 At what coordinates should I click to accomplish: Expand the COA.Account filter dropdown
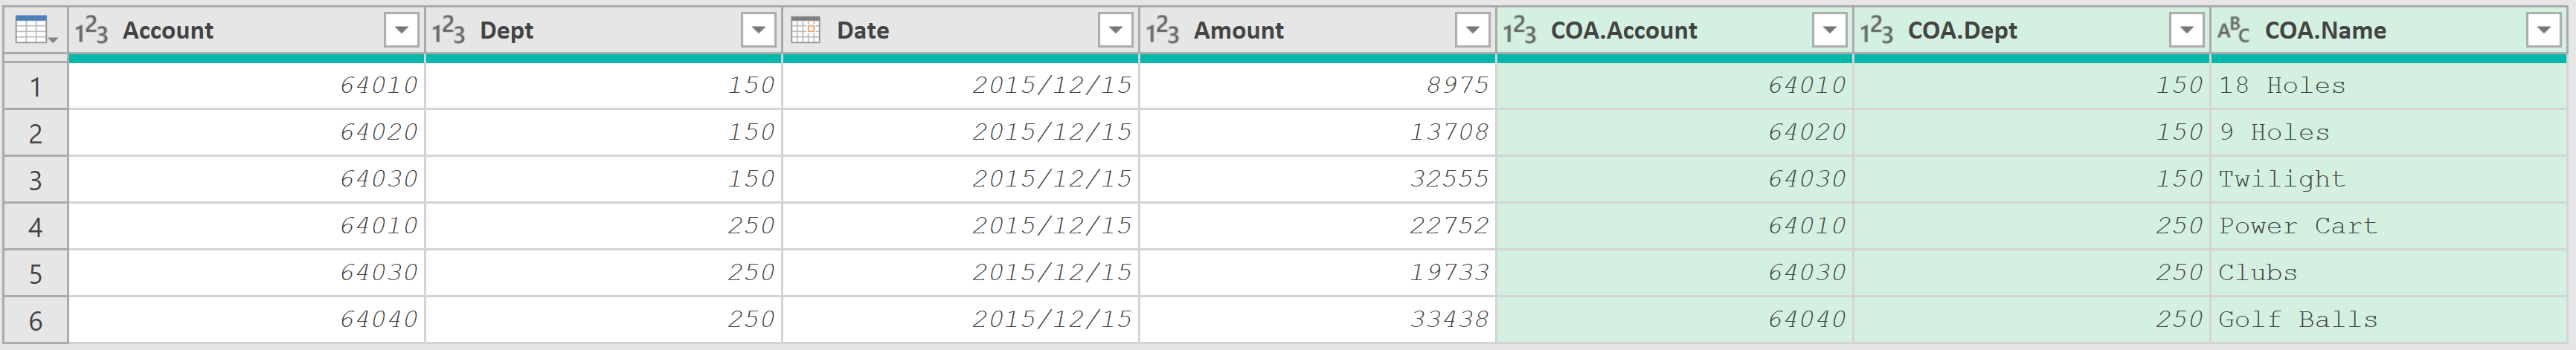coord(1829,31)
